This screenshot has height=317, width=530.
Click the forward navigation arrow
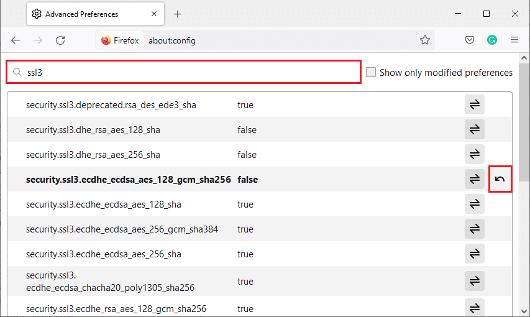(38, 40)
